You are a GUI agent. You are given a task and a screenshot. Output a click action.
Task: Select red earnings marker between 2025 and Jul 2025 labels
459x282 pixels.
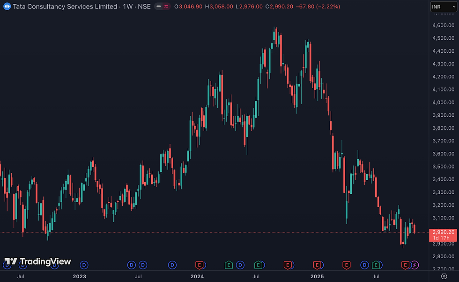(x=346, y=265)
